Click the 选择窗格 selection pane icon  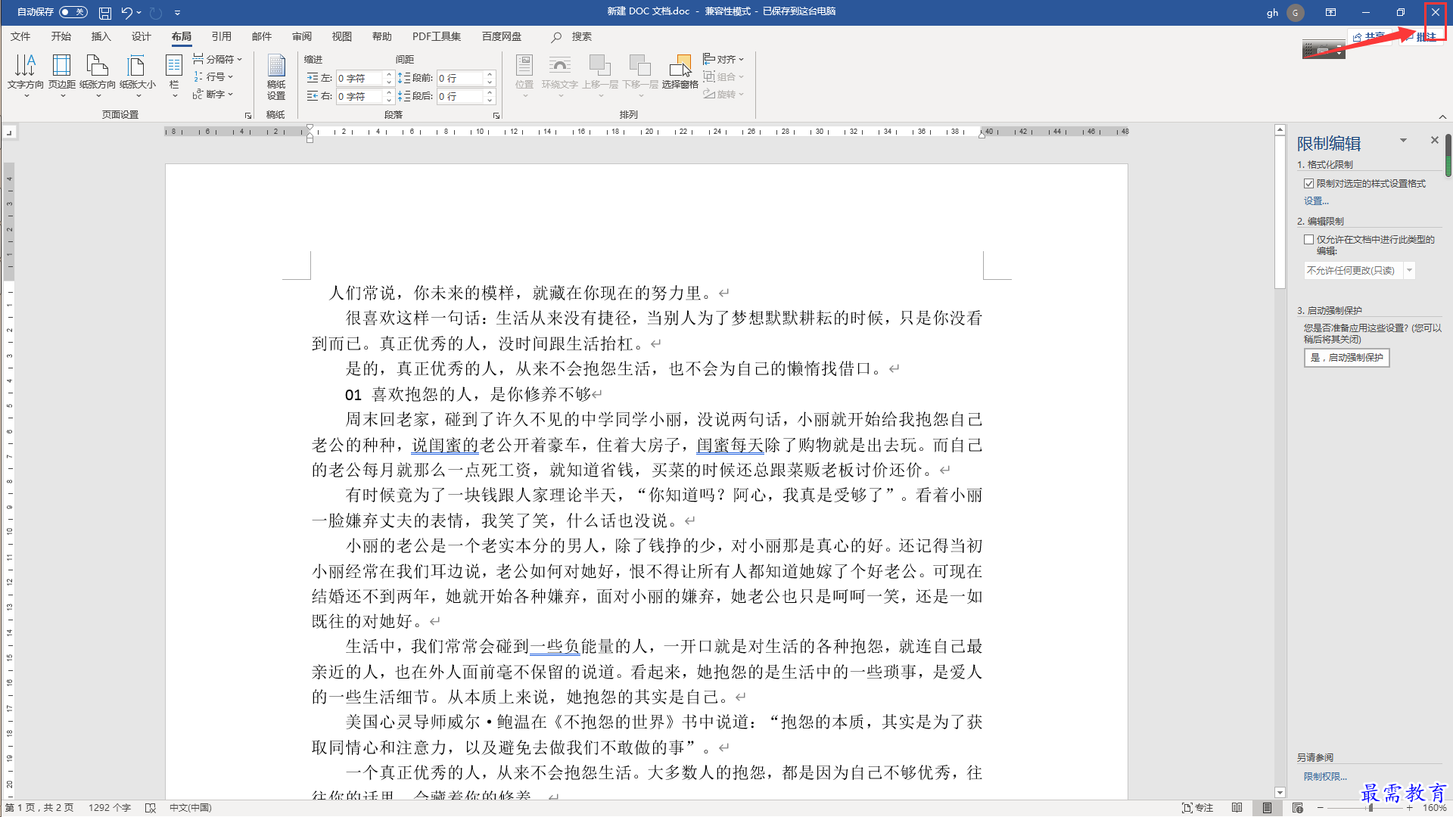click(680, 67)
